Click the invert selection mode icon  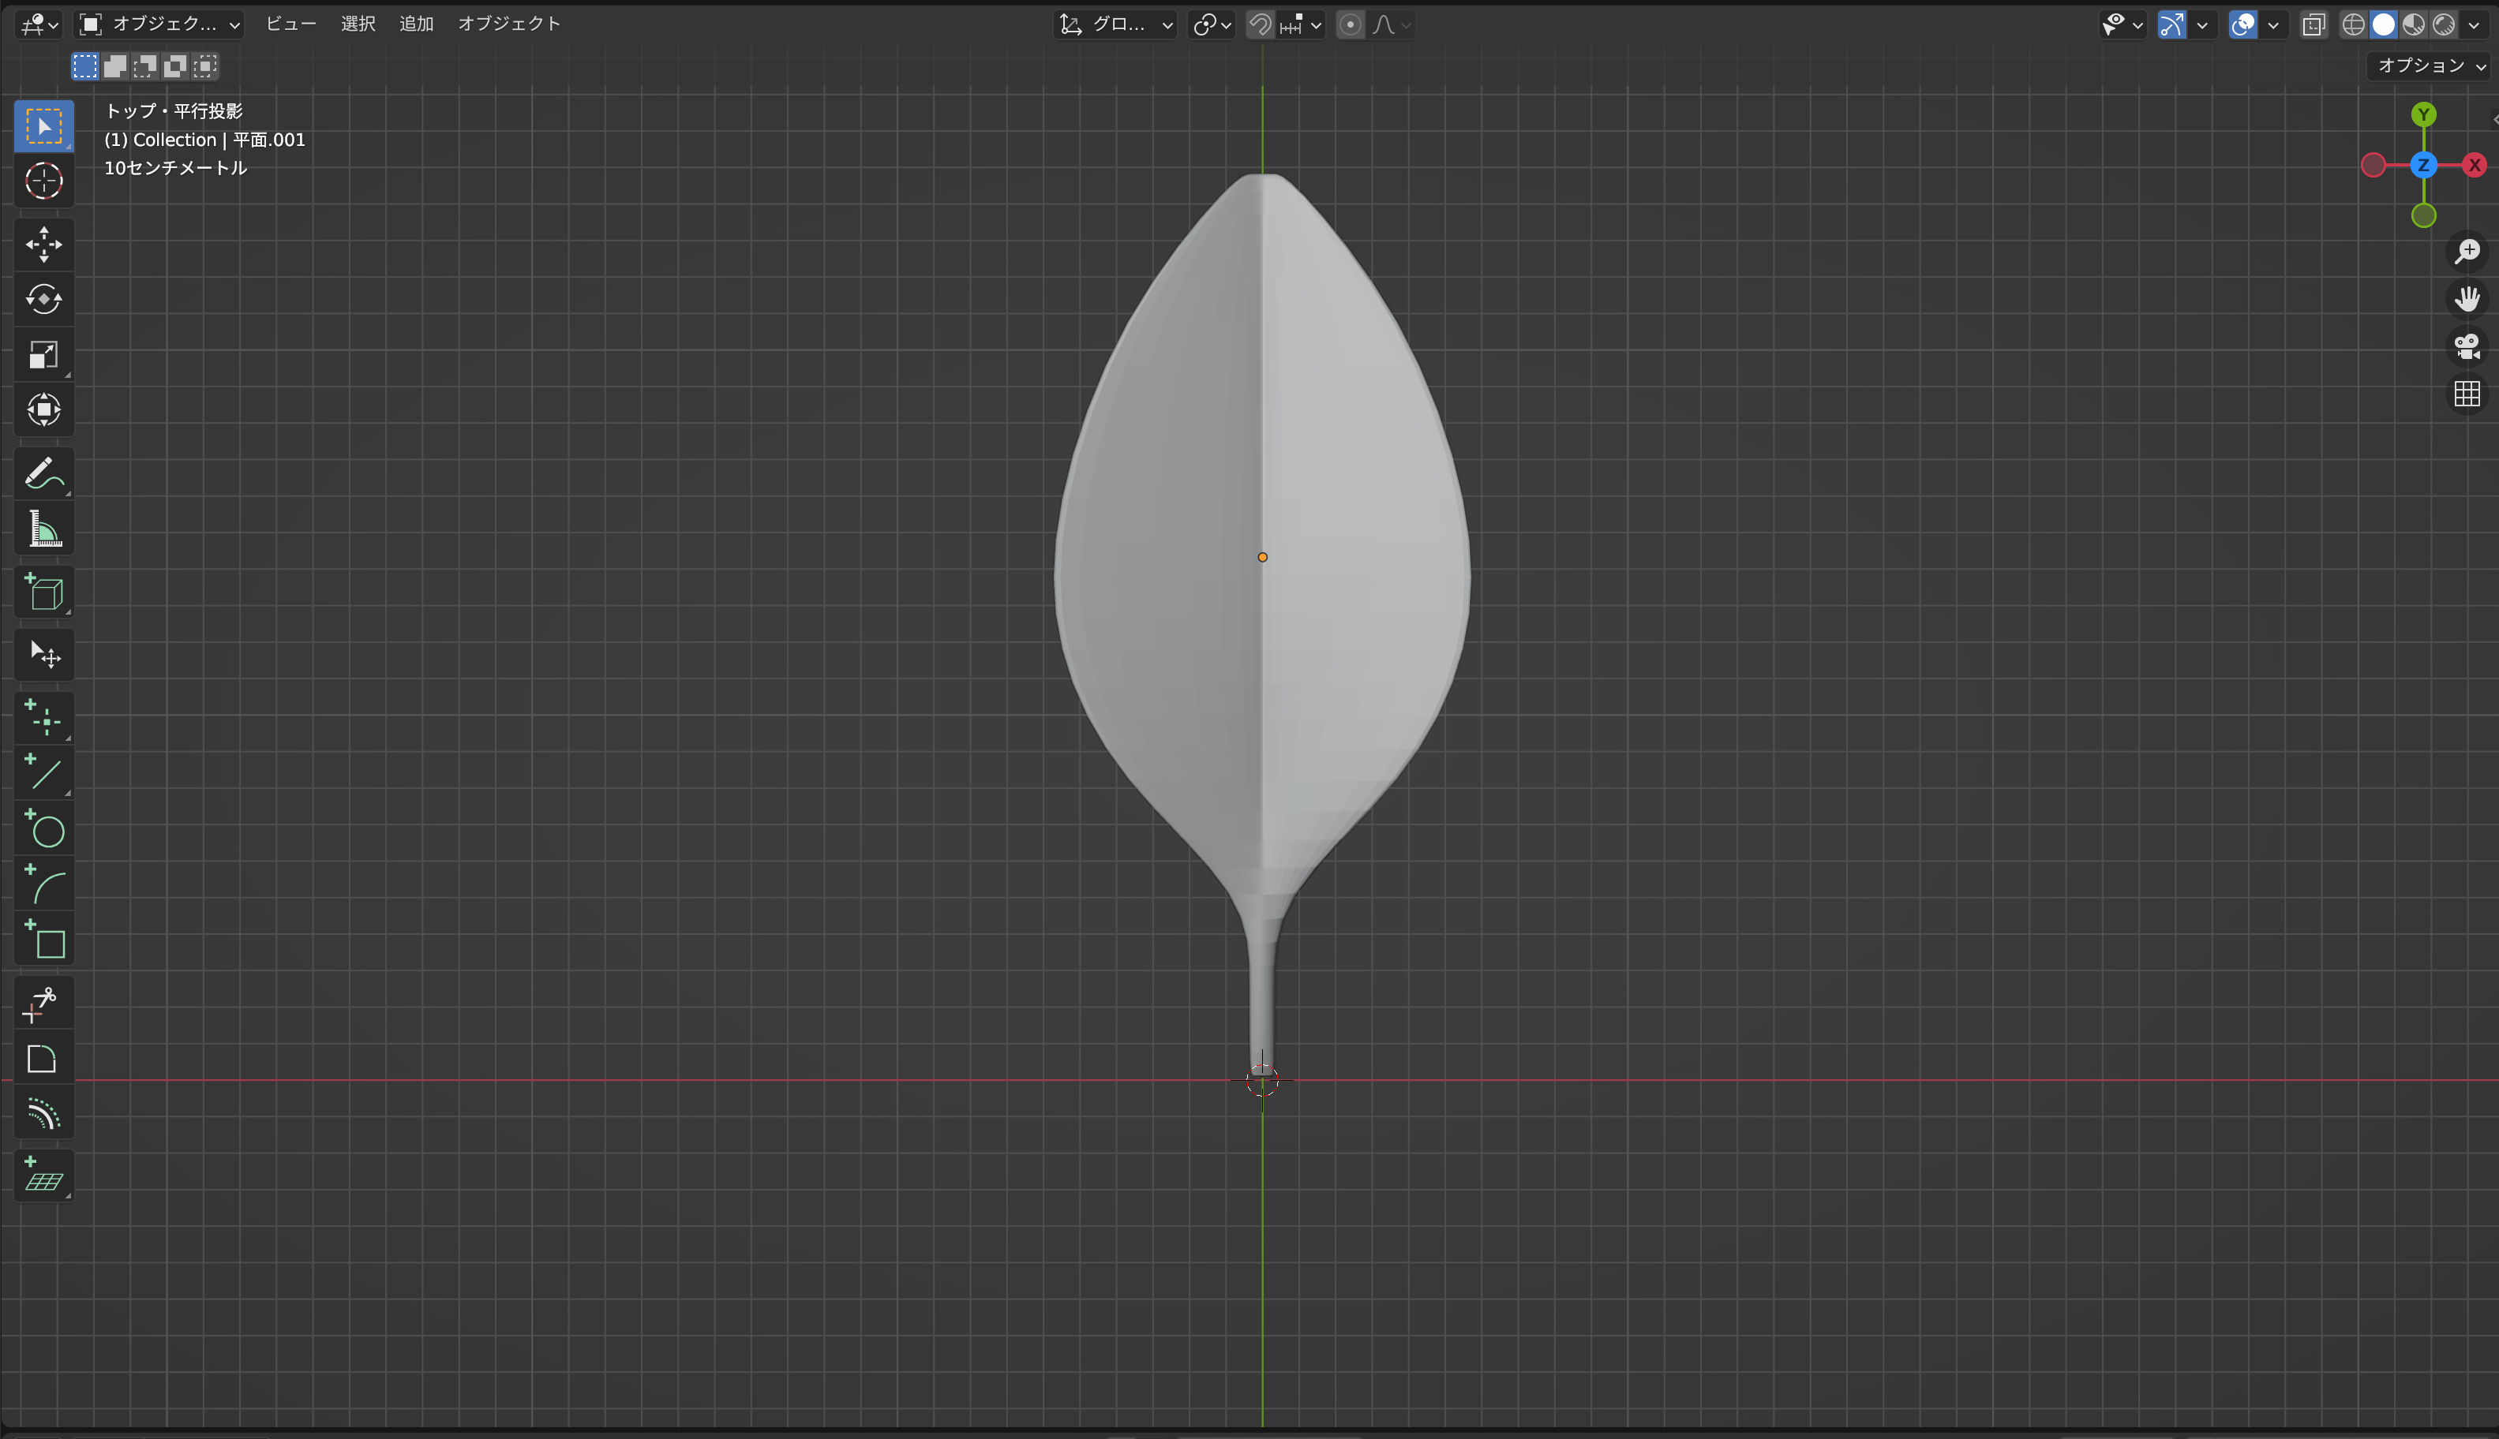[175, 66]
